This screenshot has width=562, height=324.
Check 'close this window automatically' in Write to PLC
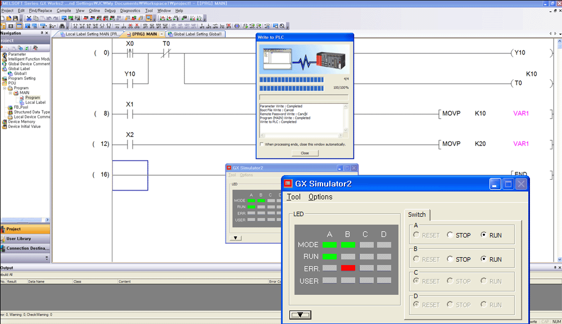262,144
